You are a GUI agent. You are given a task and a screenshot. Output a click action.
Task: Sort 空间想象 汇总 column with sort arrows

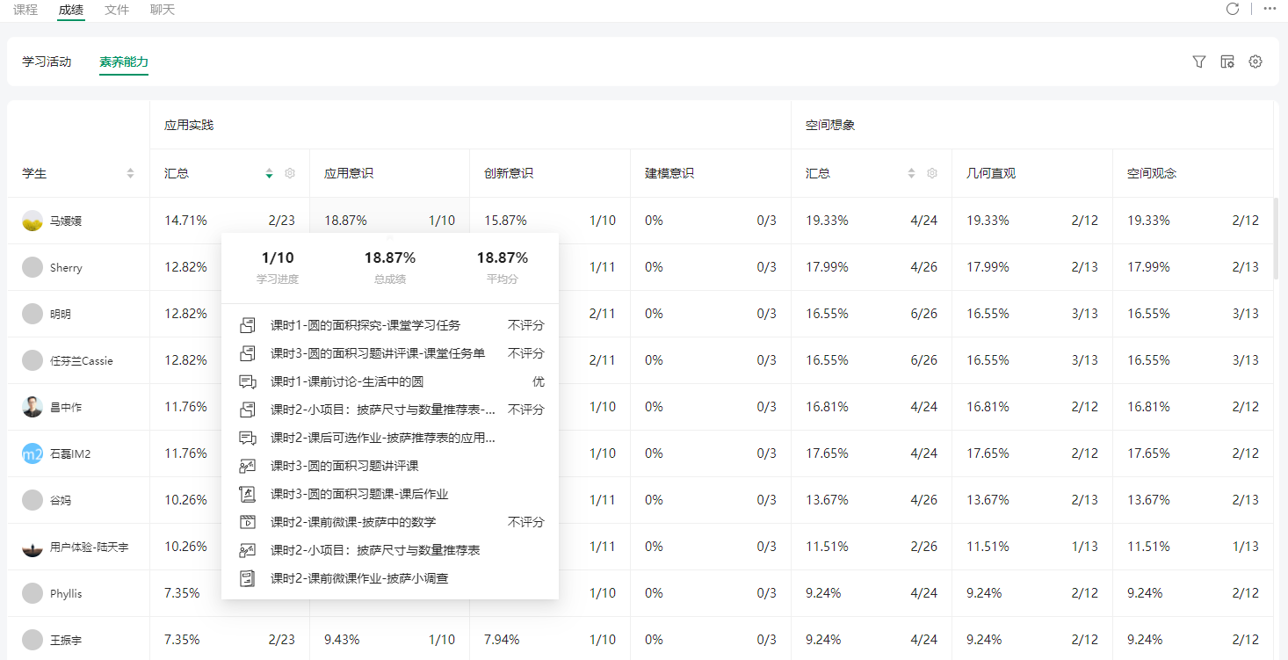click(x=911, y=174)
